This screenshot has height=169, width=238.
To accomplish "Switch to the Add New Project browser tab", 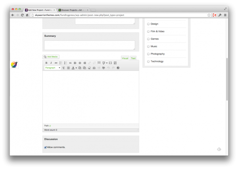I will [40, 10].
